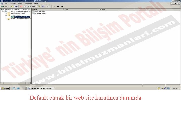Select the local computer tree node
This screenshot has height=135, width=181.
[x=19, y=11]
